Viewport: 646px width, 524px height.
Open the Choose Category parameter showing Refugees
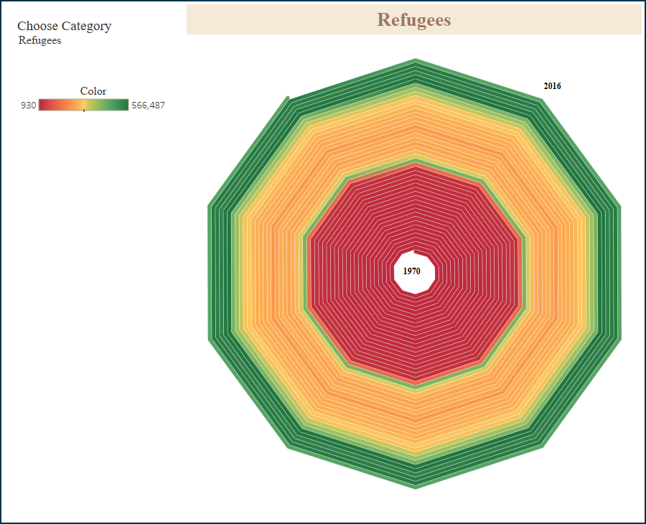(x=39, y=40)
